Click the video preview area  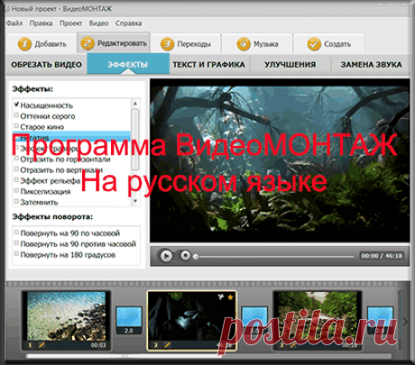click(x=280, y=160)
